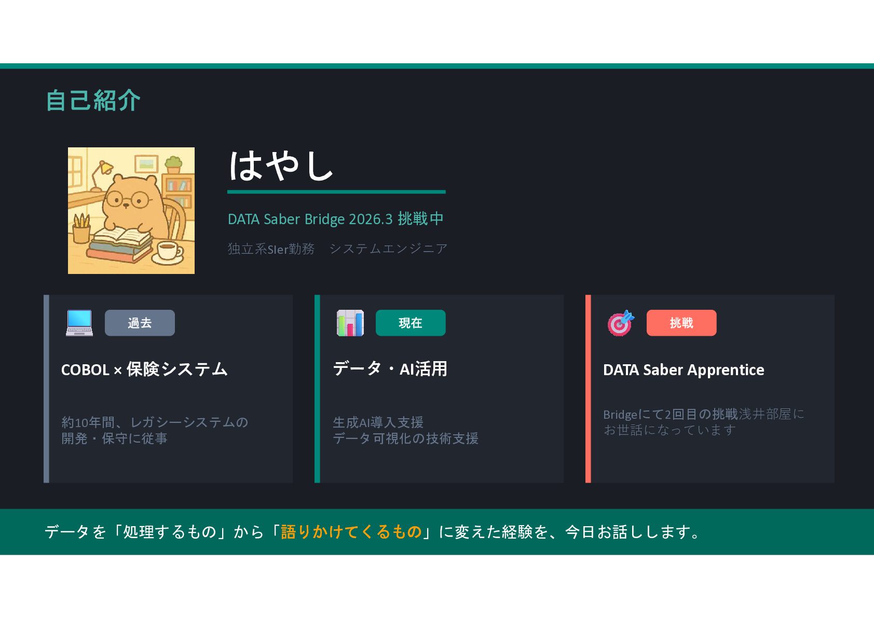Click the orange '語りかけてくるもの' highlighted phrase

351,532
